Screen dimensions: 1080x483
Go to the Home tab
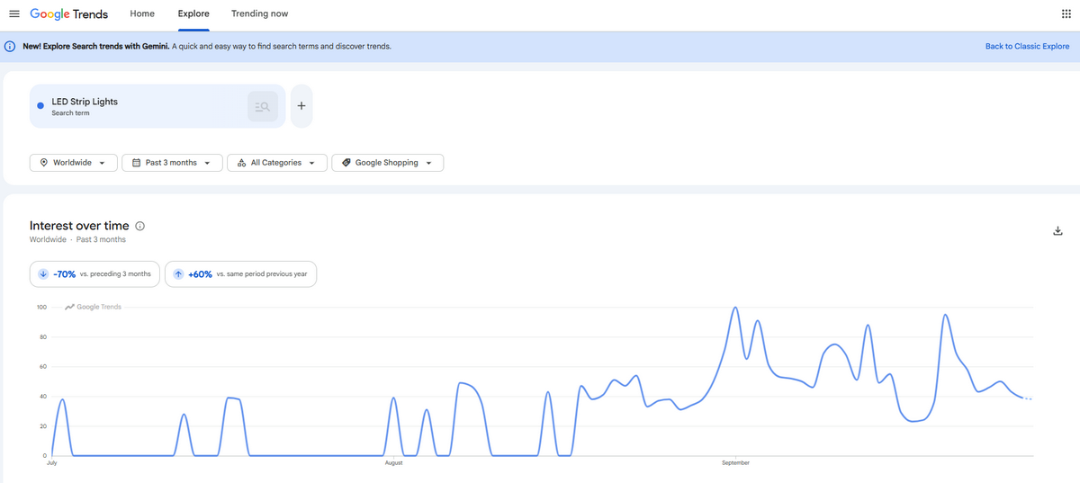[x=142, y=14]
